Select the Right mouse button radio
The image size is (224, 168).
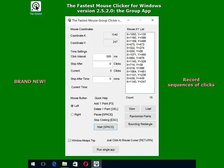click(x=72, y=115)
